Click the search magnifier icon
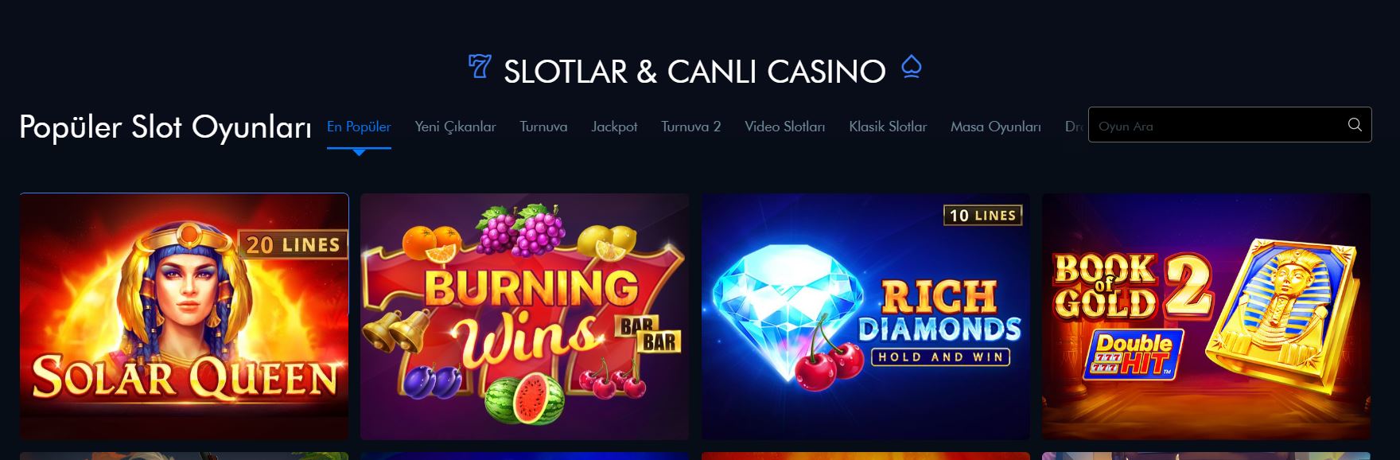1400x460 pixels. pyautogui.click(x=1355, y=125)
